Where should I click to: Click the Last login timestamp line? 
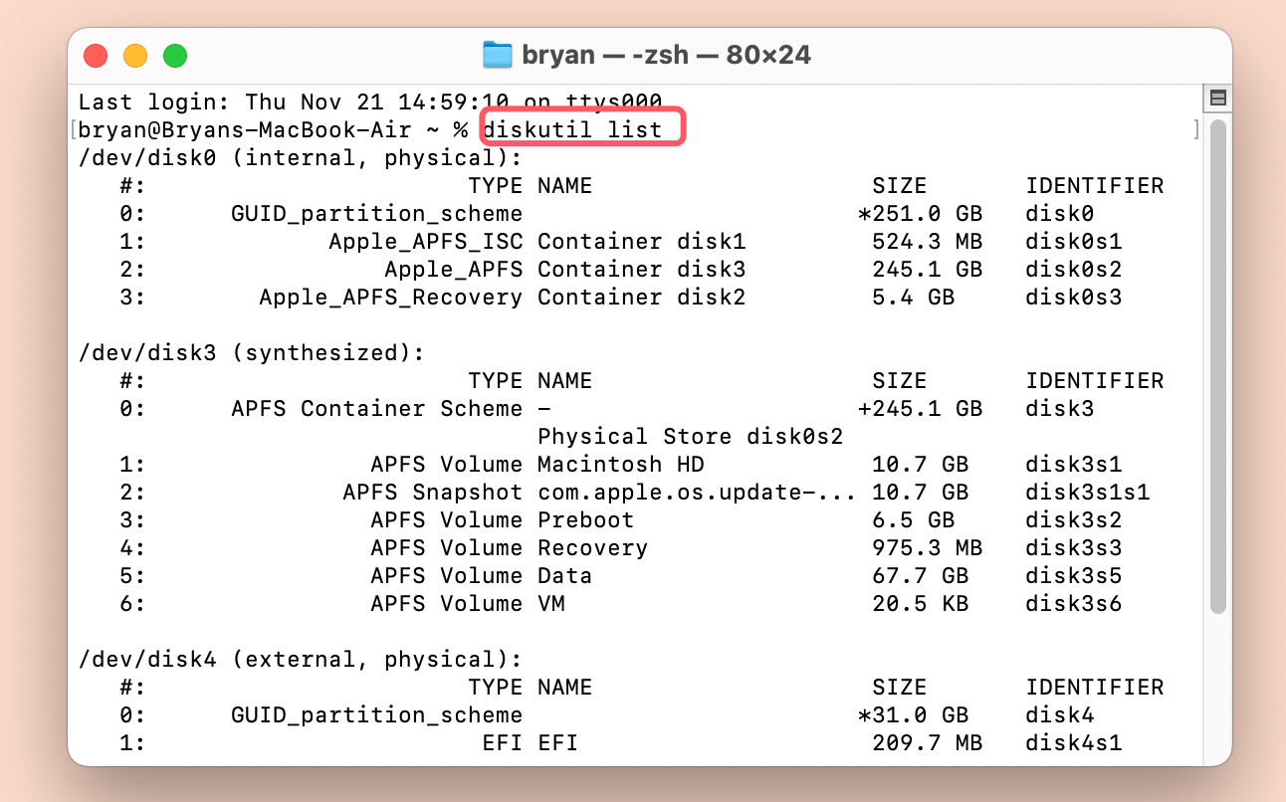pyautogui.click(x=368, y=101)
